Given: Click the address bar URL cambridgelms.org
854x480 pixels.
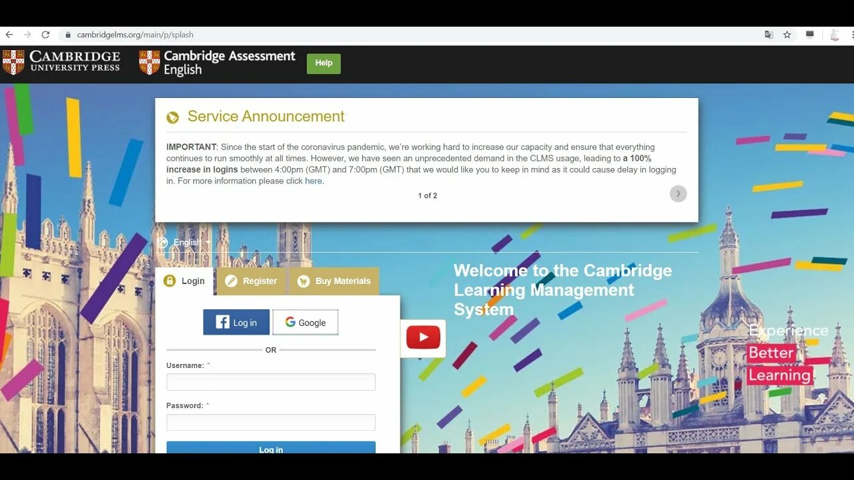Looking at the screenshot, I should click(x=135, y=35).
